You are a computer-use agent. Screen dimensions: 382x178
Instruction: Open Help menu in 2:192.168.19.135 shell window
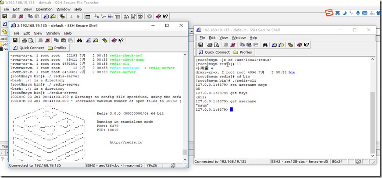click(x=68, y=33)
